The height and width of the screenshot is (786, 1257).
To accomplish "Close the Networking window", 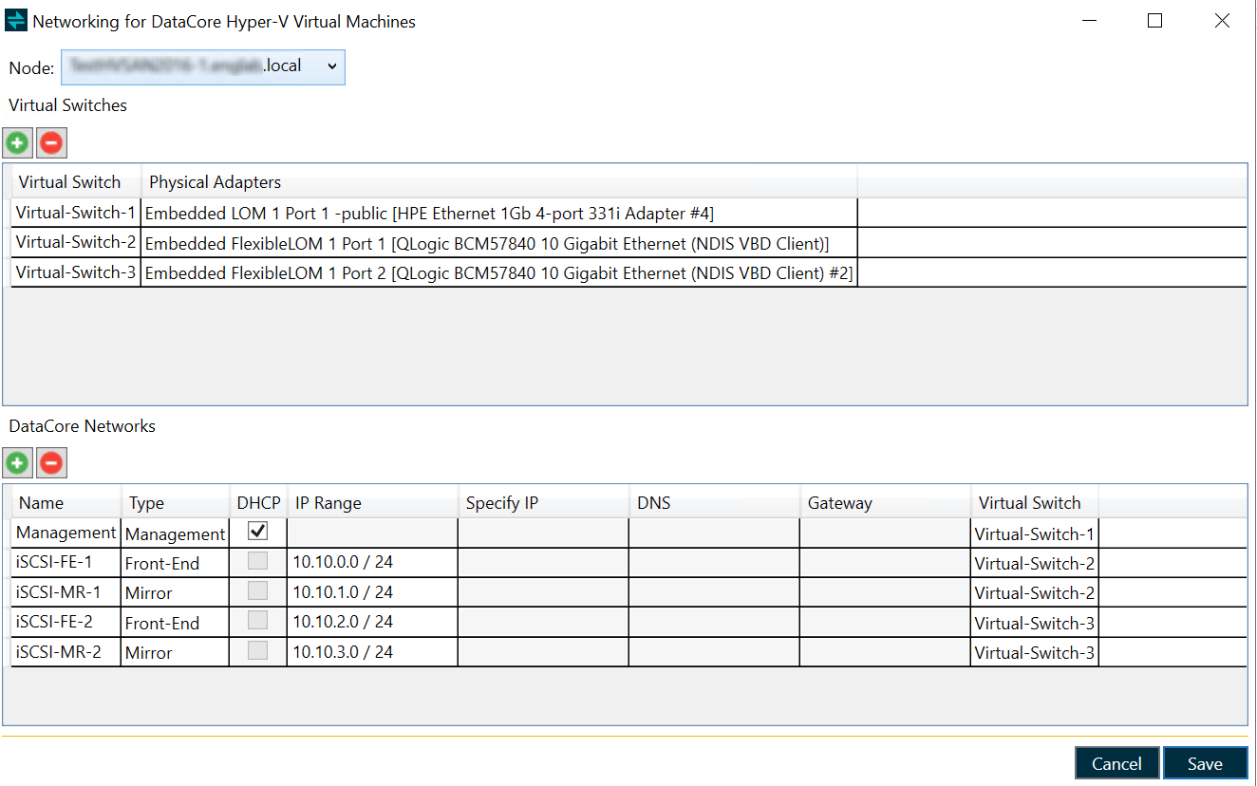I will [x=1222, y=20].
